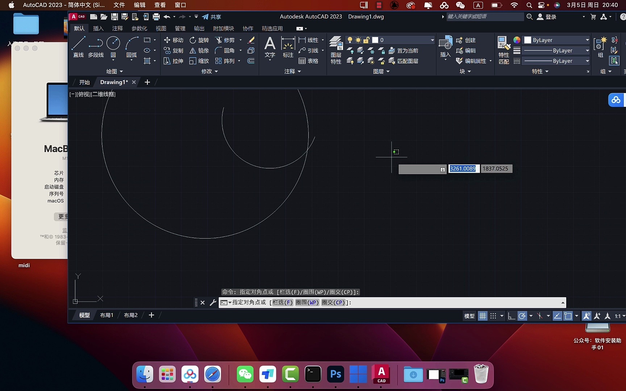Toggle the grid display in status bar
626x391 pixels.
[x=482, y=316]
